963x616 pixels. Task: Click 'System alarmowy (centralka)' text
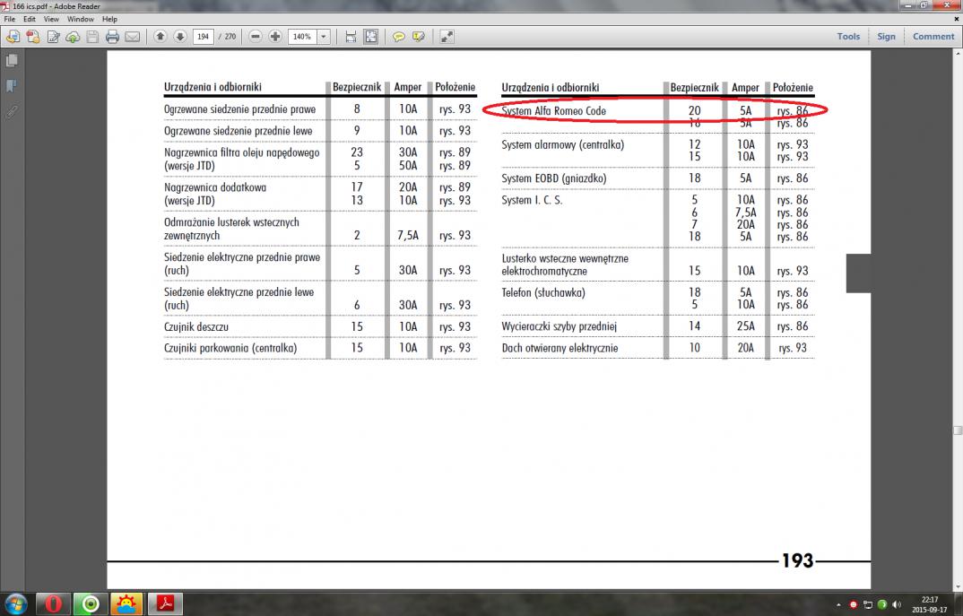(562, 145)
